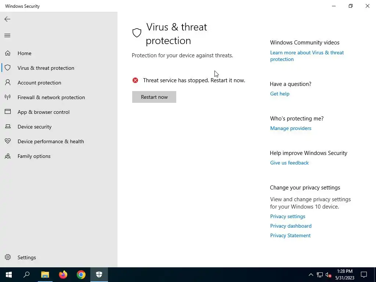This screenshot has width=376, height=282.
Task: Open the Windows Start menu
Action: click(9, 275)
